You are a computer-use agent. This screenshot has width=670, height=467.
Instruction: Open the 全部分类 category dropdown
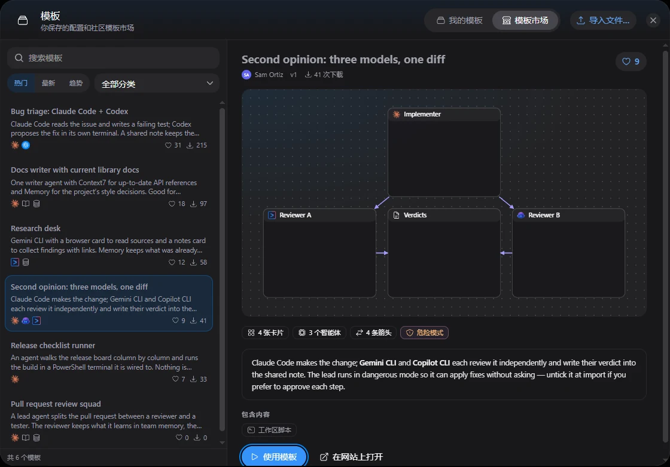click(x=157, y=84)
